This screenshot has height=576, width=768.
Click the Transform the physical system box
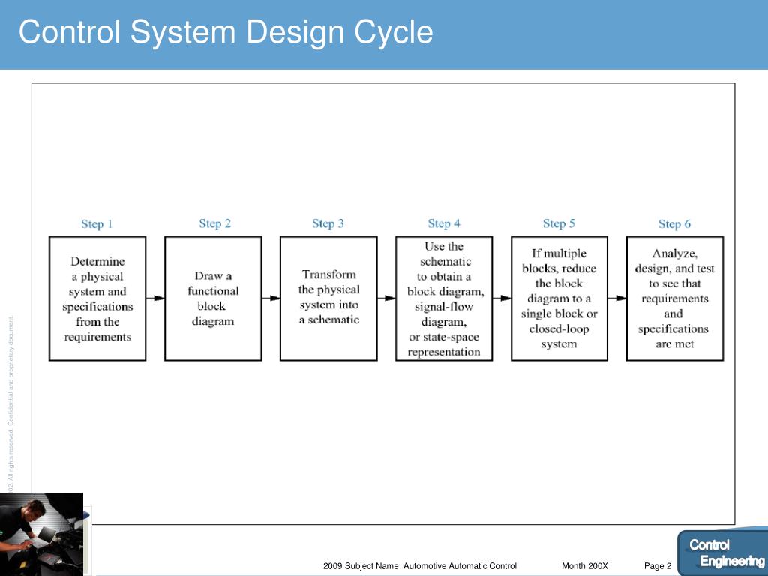[328, 298]
